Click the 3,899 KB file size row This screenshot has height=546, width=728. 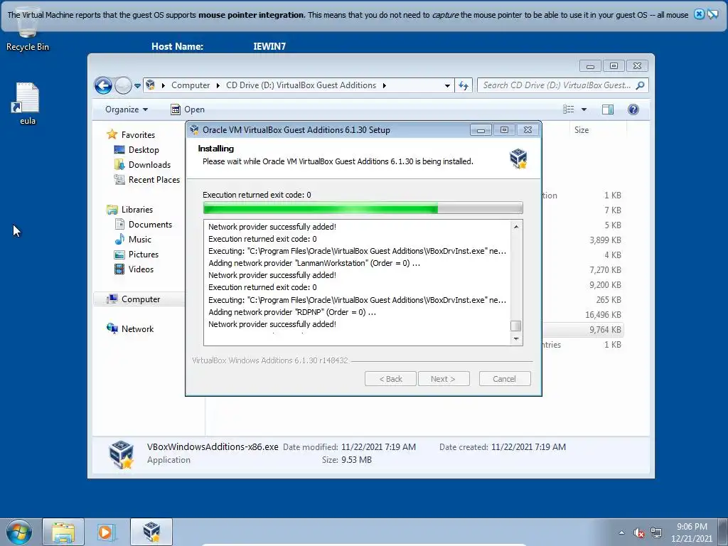605,240
